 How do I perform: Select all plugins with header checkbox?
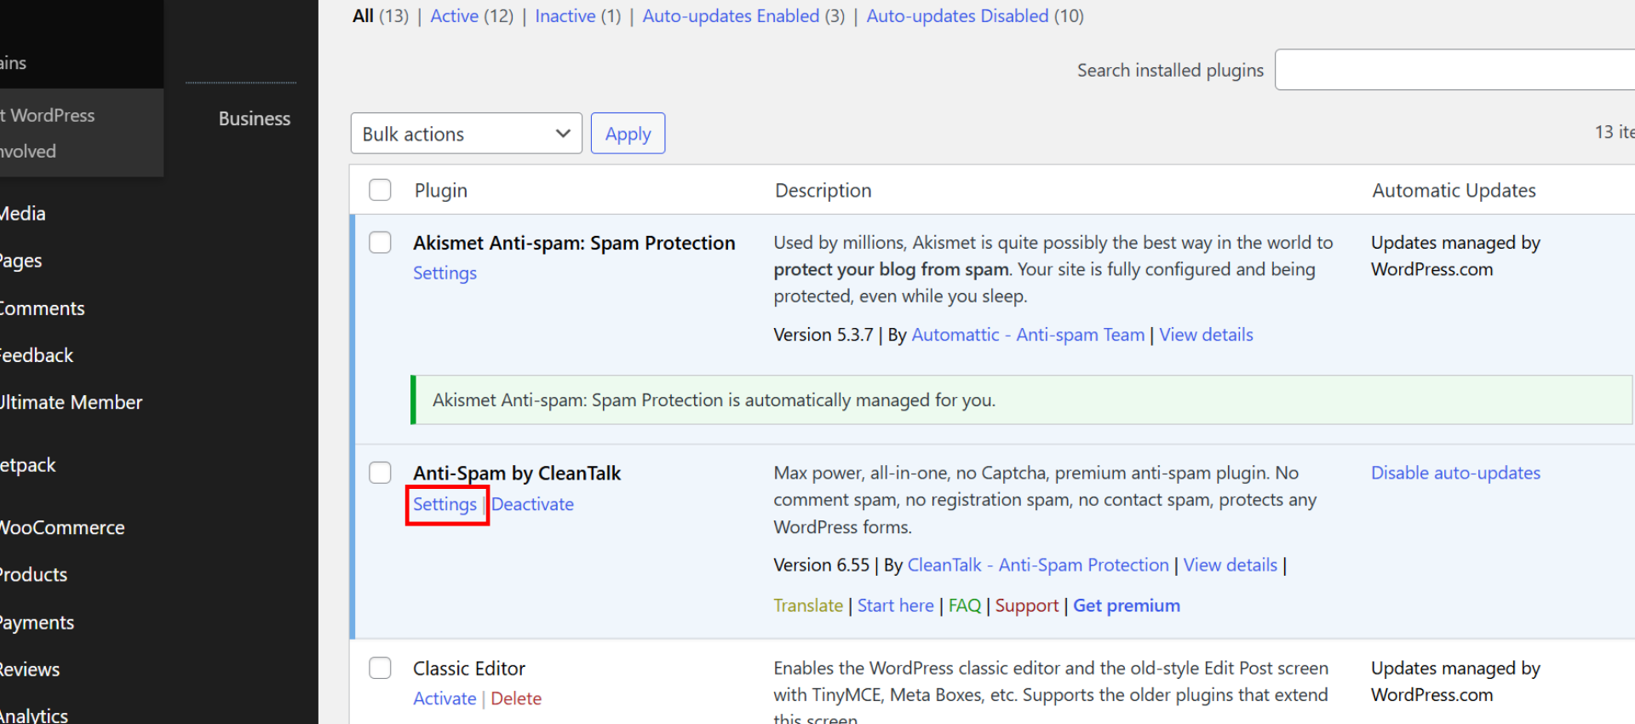pos(380,190)
